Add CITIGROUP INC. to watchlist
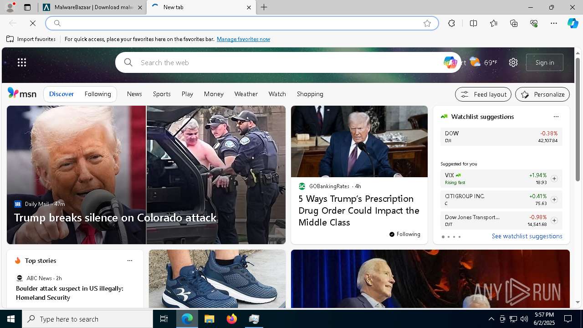The image size is (583, 328). click(554, 200)
